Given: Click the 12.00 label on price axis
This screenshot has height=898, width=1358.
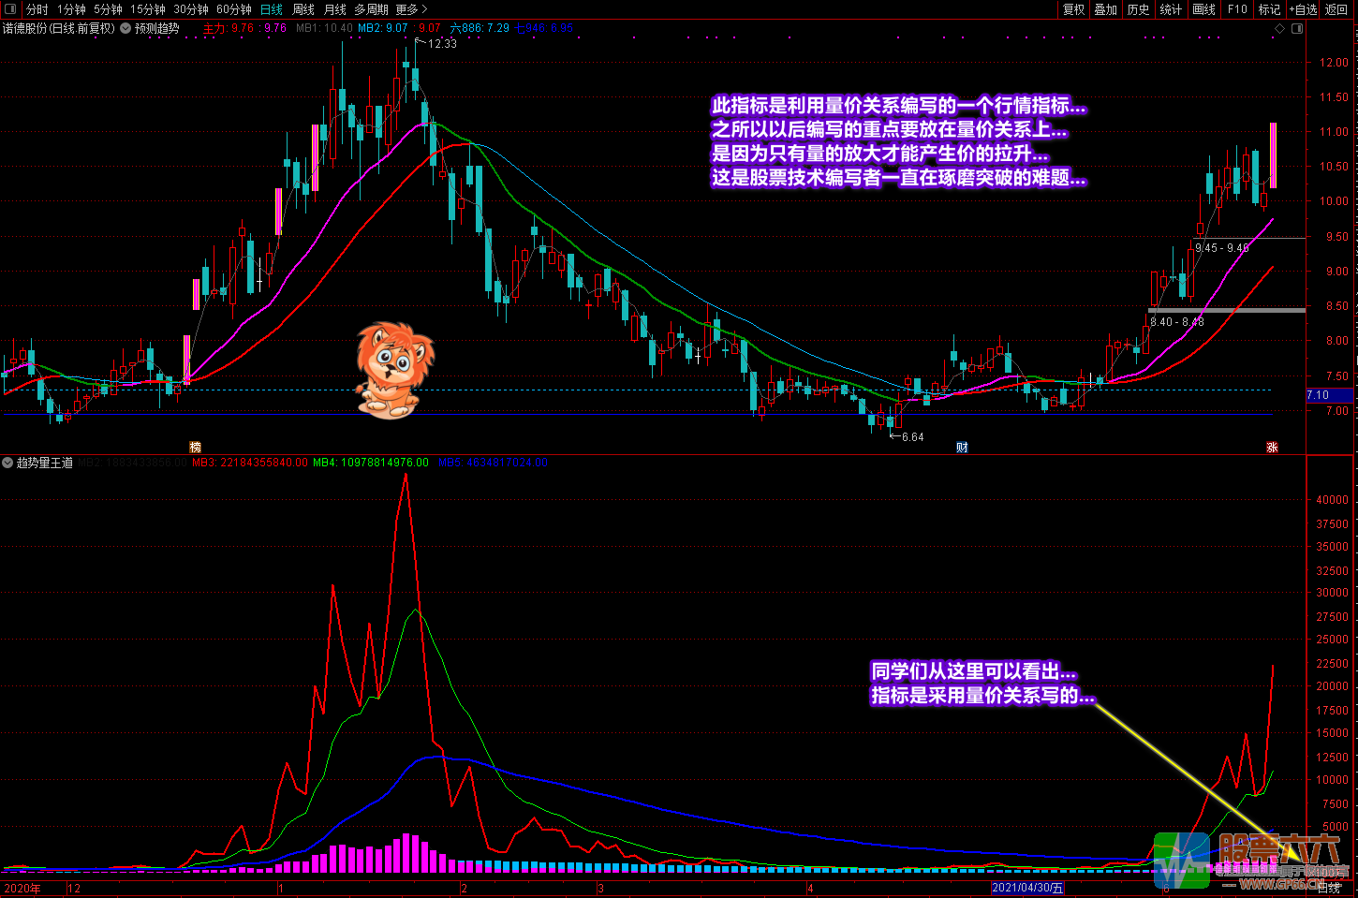Looking at the screenshot, I should [x=1334, y=63].
